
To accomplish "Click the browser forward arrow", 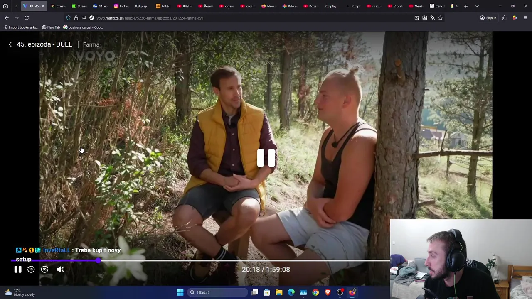I will [x=17, y=18].
